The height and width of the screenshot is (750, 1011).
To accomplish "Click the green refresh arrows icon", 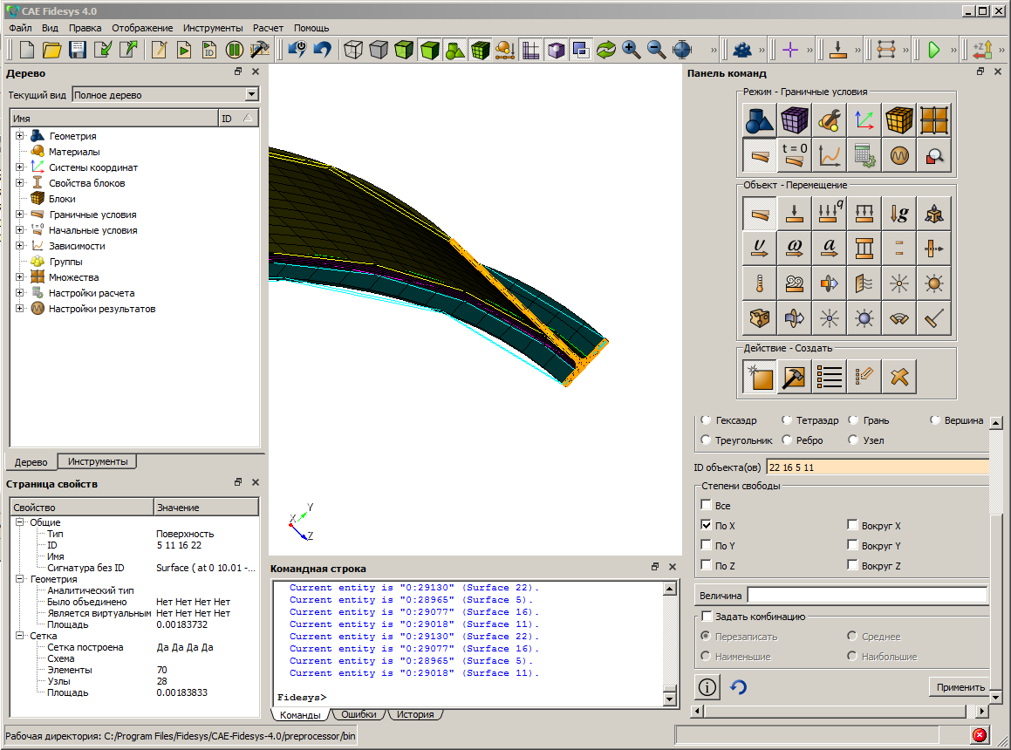I will 606,50.
